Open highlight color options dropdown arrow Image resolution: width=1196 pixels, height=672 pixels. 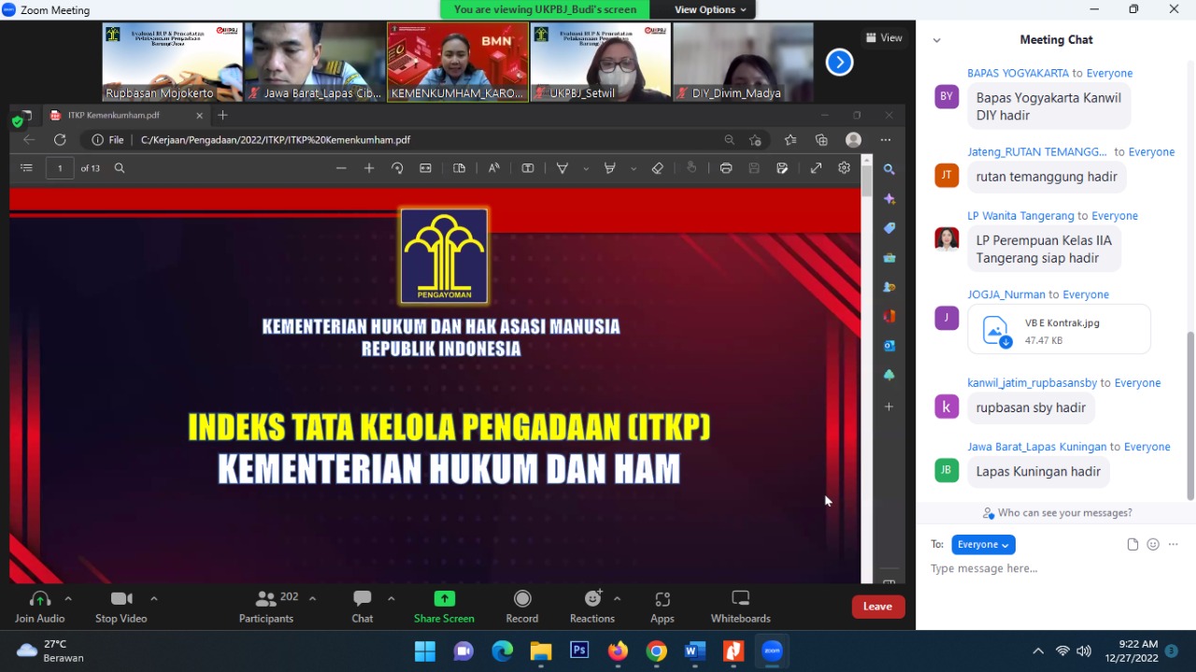pos(634,169)
